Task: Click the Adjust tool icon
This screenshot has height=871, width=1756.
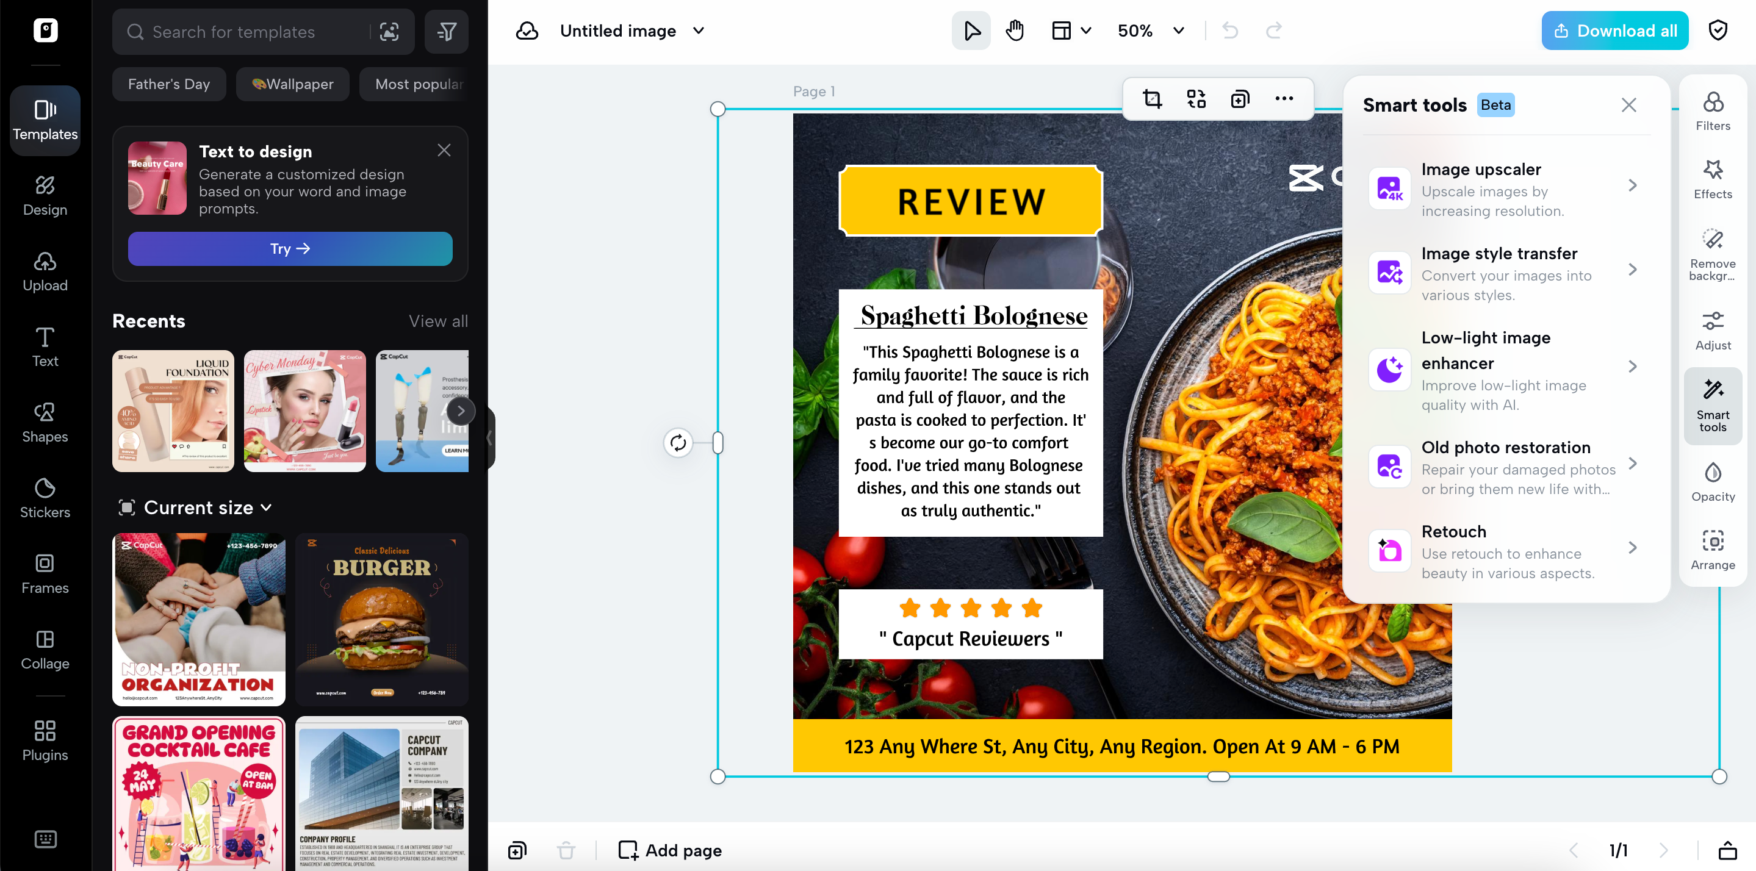Action: click(x=1712, y=331)
